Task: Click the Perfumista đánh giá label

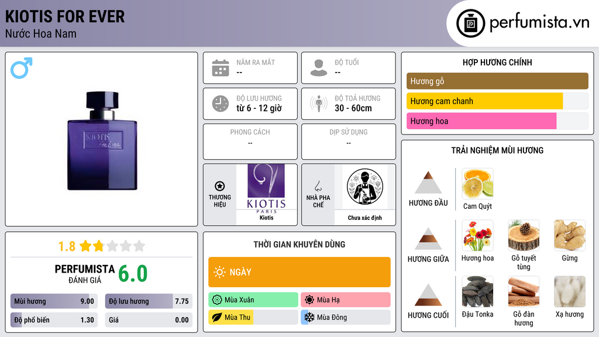Action: coord(84,274)
